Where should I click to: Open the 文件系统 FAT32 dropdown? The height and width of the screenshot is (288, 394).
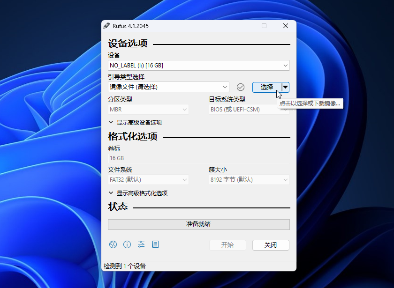[x=148, y=180]
